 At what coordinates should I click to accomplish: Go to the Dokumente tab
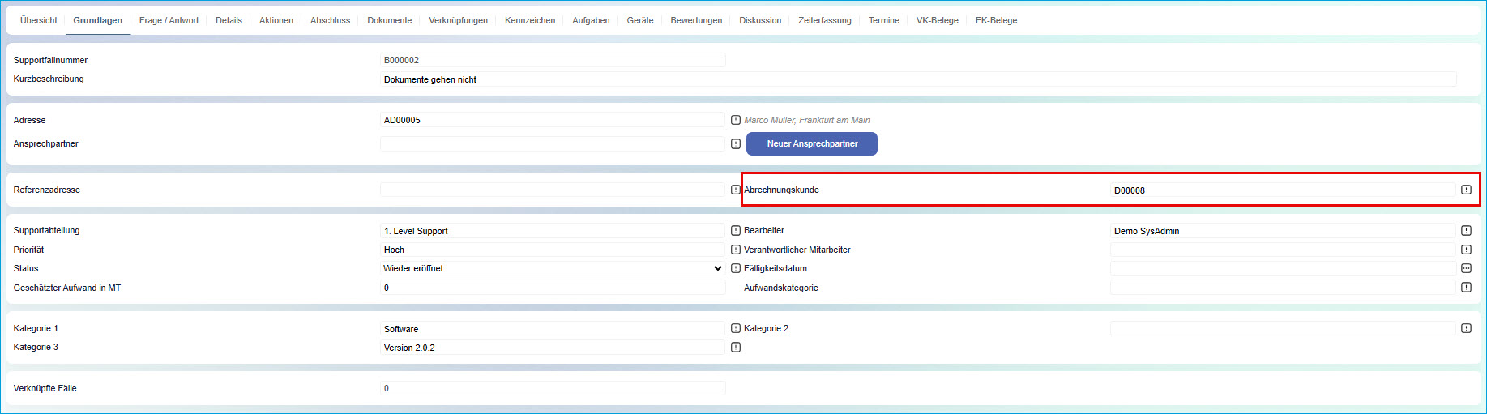(389, 20)
